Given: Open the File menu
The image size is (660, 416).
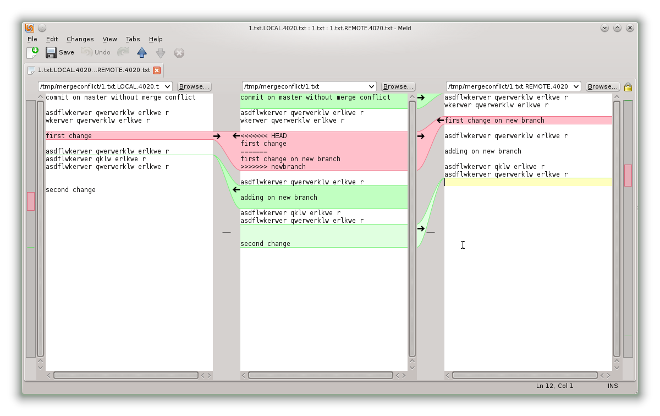Looking at the screenshot, I should (x=32, y=39).
